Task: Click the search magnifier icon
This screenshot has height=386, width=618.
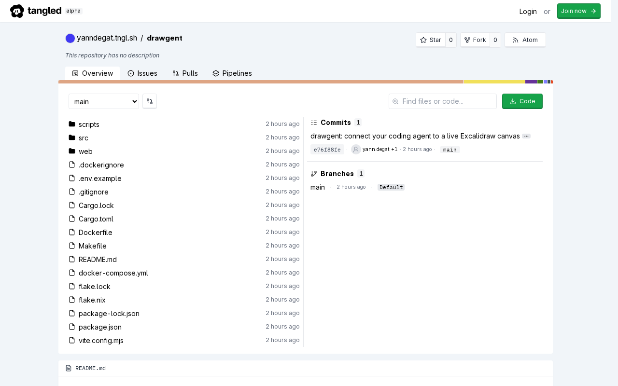Action: (395, 101)
